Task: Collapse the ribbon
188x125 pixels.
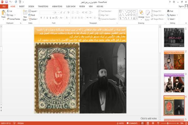Action: pos(186,23)
